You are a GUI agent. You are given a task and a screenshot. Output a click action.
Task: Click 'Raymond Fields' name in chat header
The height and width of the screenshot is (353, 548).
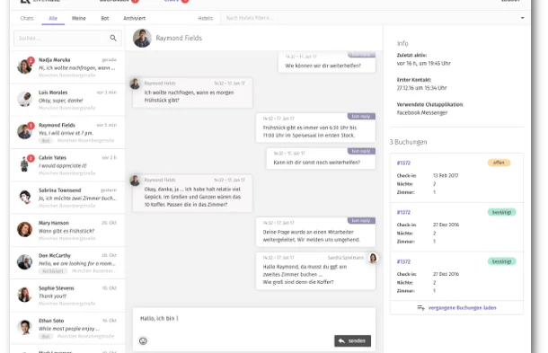(179, 38)
